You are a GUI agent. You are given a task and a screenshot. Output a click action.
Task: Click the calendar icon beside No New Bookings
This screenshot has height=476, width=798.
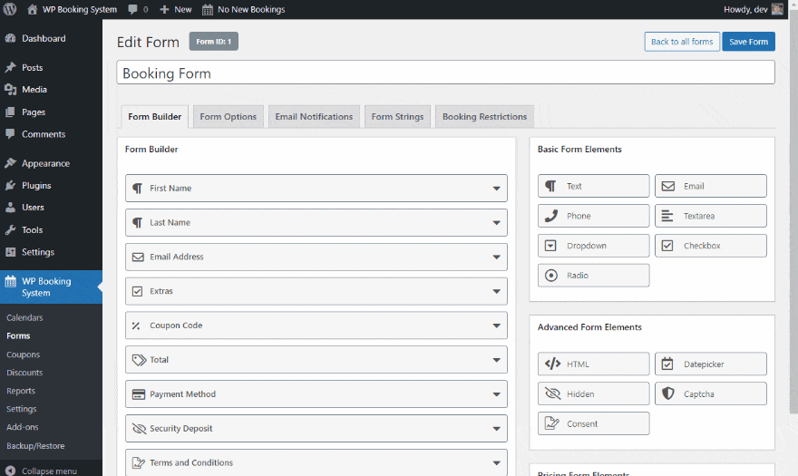tap(208, 10)
